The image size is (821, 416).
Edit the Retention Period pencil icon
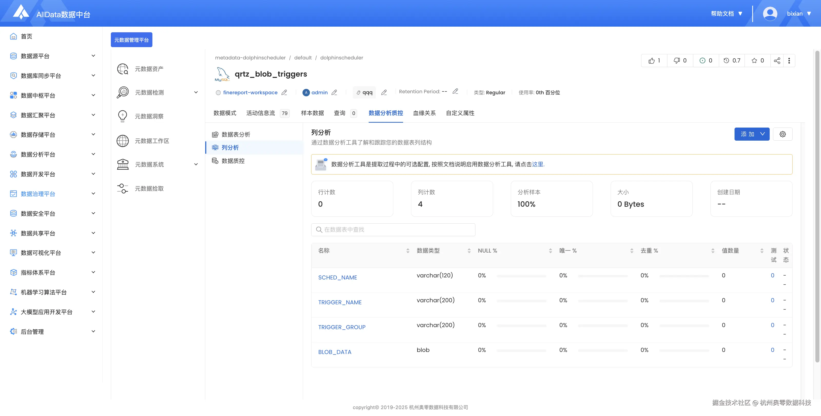pos(455,92)
